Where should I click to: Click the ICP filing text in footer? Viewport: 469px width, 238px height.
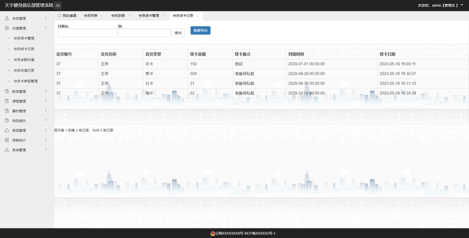point(260,233)
